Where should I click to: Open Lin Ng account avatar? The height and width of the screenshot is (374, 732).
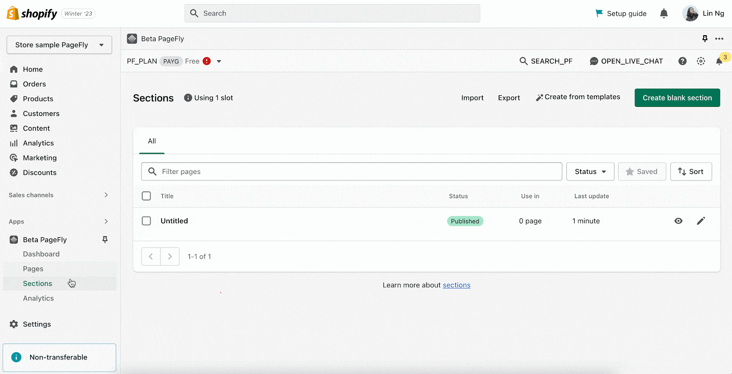pyautogui.click(x=690, y=13)
